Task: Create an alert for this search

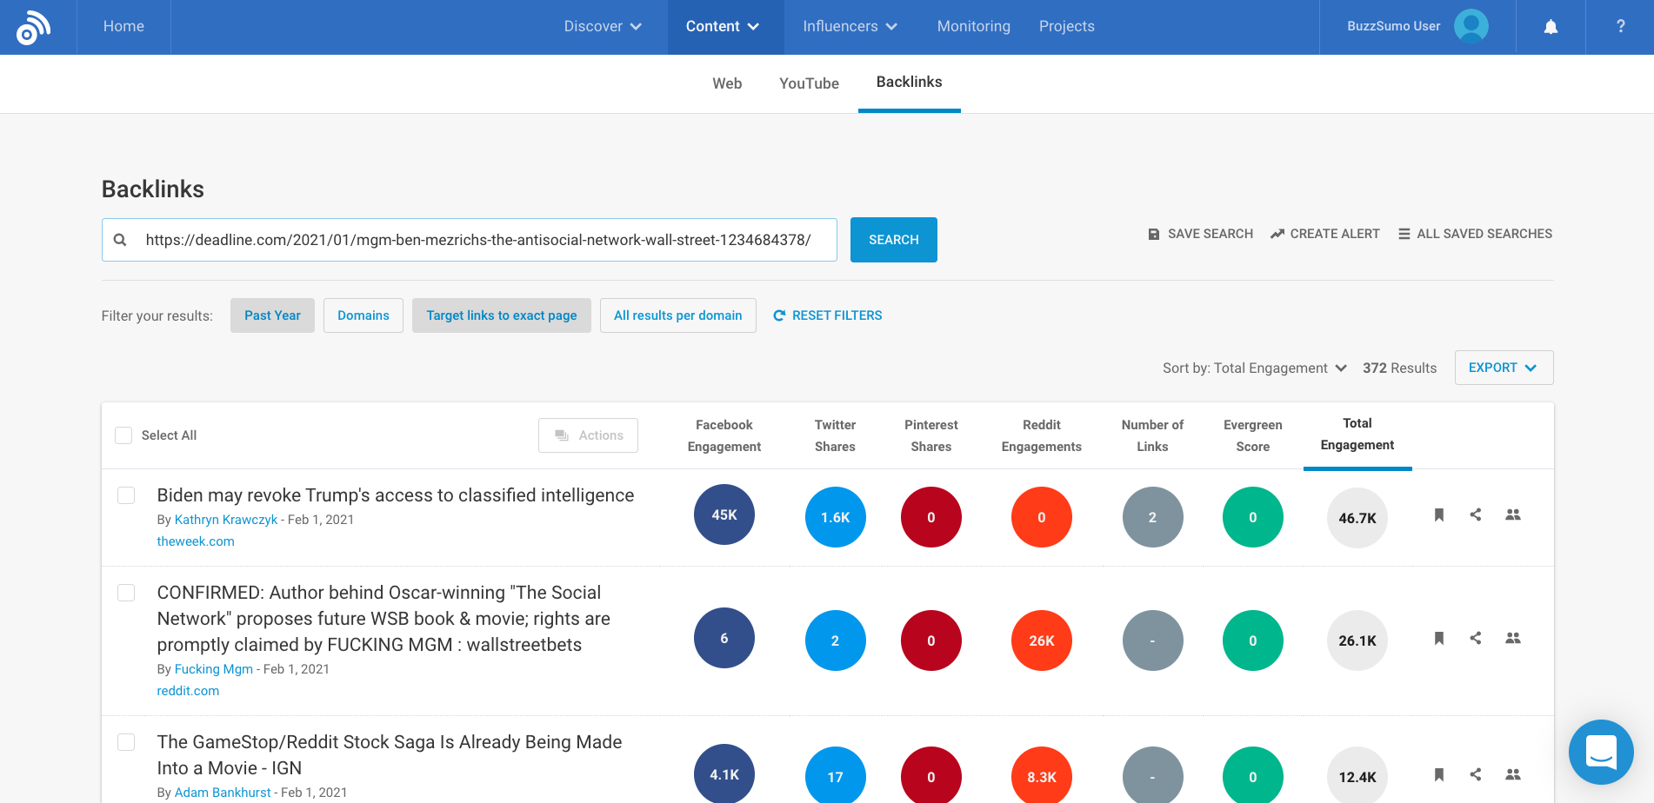Action: 1324,233
